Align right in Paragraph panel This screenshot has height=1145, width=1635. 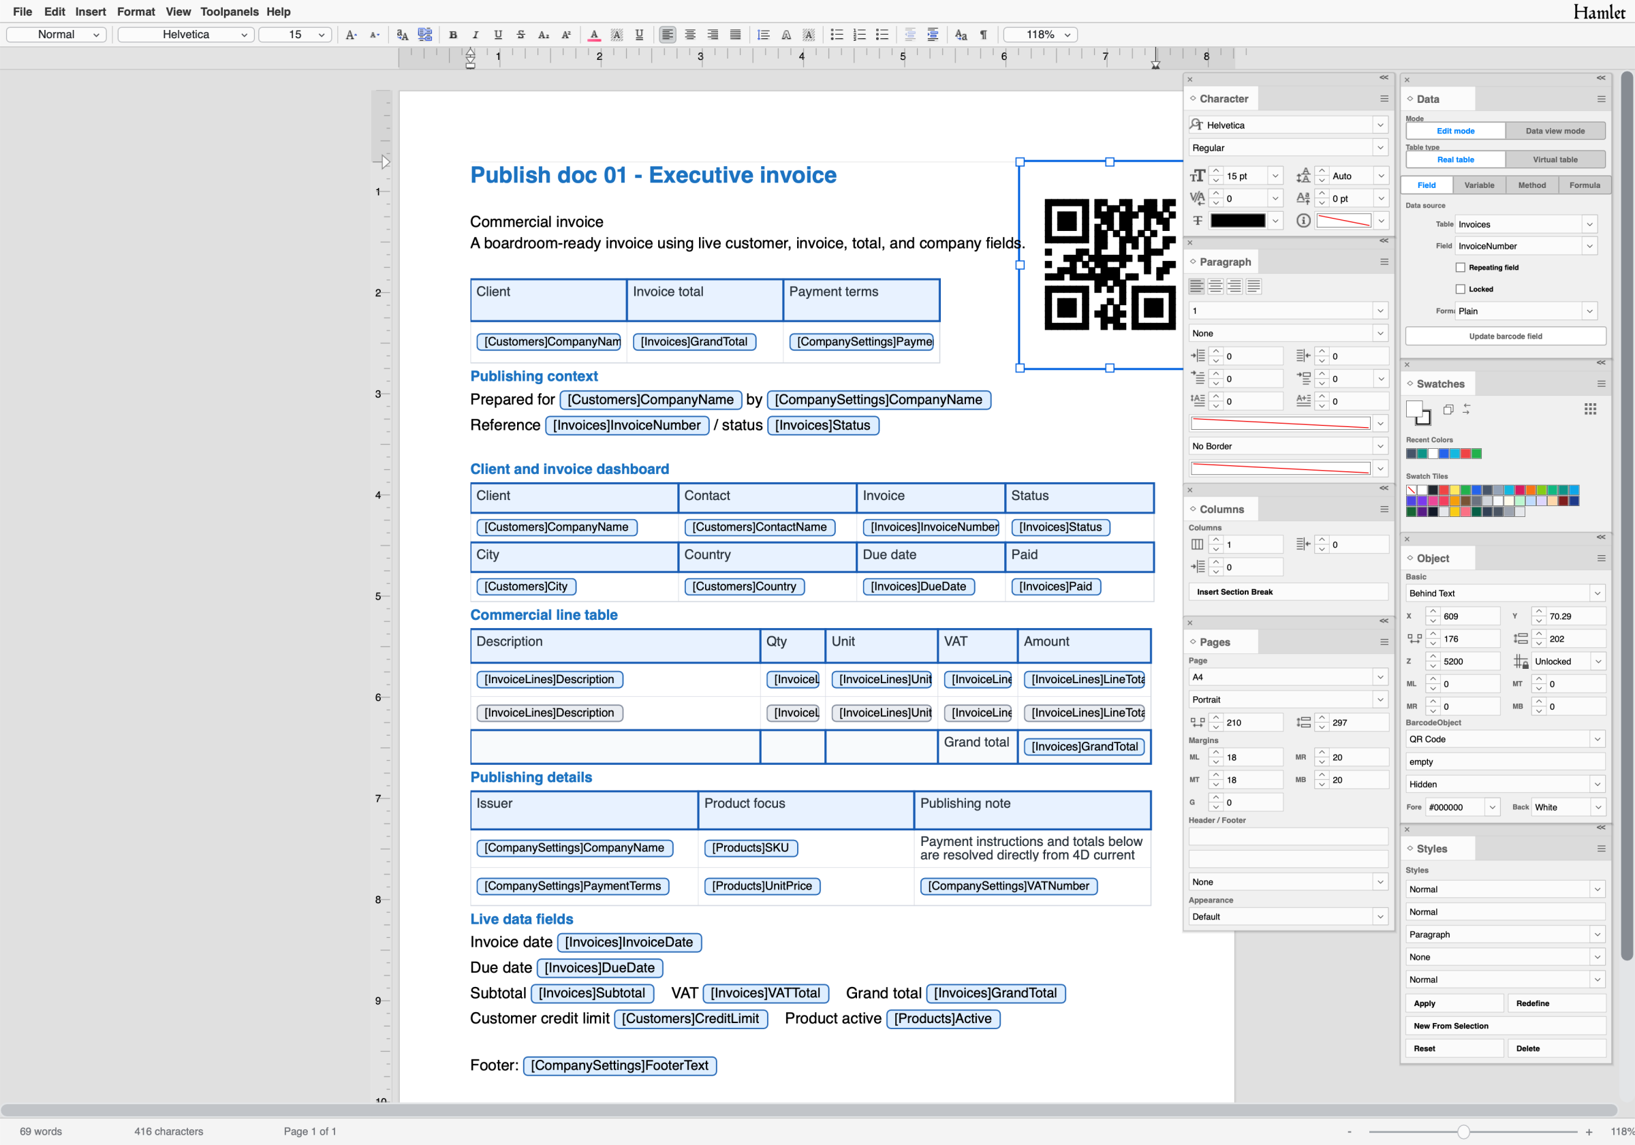tap(1235, 286)
